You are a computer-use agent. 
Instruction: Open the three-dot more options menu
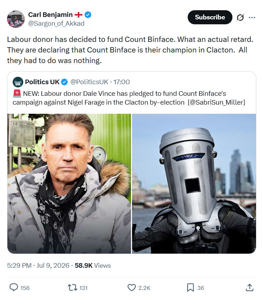pyautogui.click(x=252, y=18)
